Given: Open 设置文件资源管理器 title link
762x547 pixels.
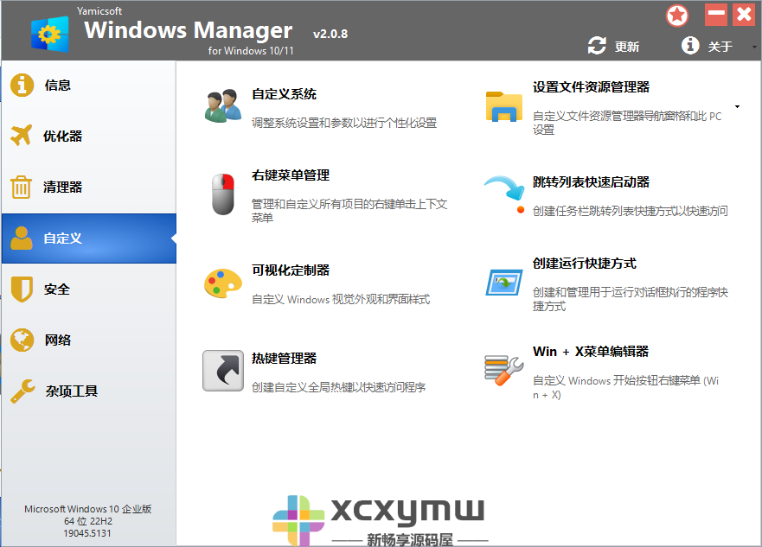Looking at the screenshot, I should pos(591,87).
